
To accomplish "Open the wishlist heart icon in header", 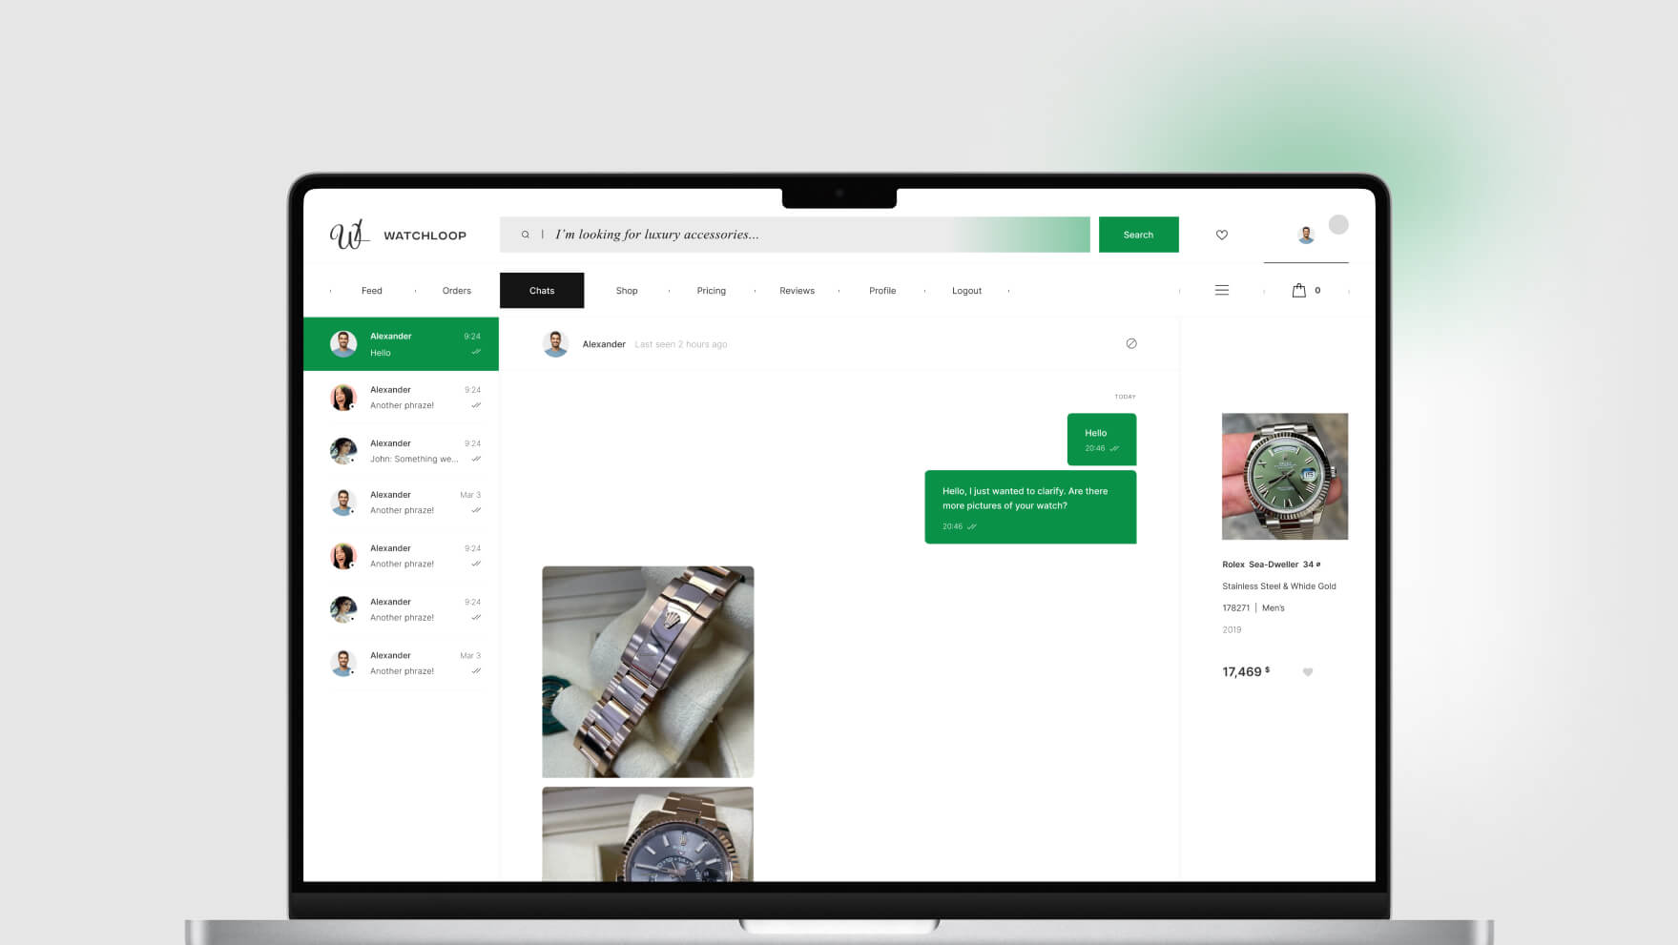I will (x=1221, y=235).
